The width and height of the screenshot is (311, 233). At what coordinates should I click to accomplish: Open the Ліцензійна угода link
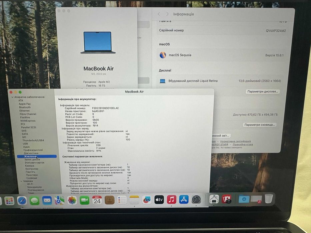pos(243,144)
